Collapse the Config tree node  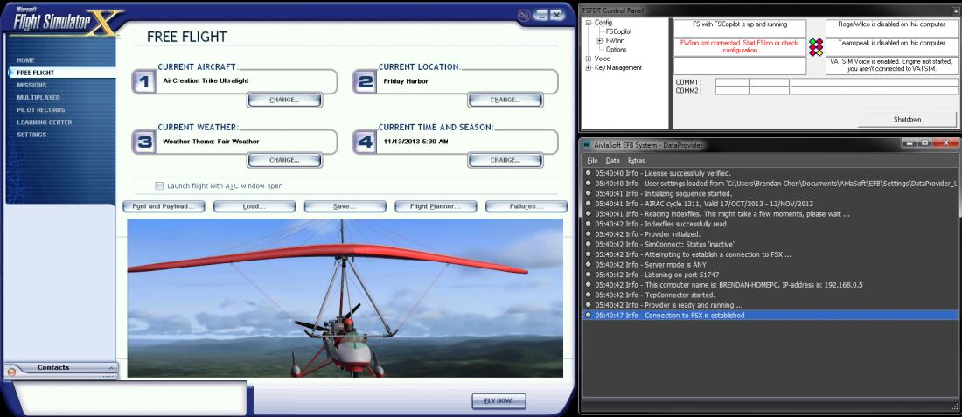click(589, 23)
